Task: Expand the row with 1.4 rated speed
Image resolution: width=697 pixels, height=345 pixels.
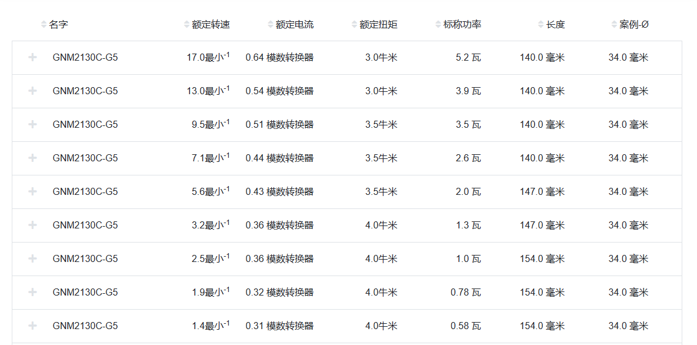Action: click(x=33, y=326)
